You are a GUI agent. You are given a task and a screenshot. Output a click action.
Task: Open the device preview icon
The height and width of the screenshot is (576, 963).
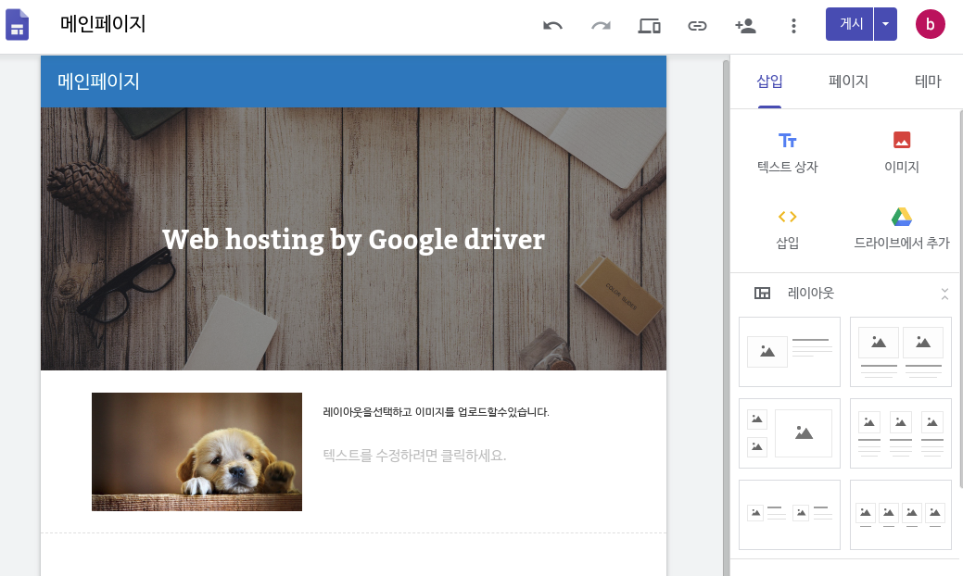point(649,25)
